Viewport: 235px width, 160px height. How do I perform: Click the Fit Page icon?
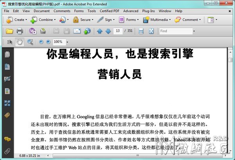point(151,31)
